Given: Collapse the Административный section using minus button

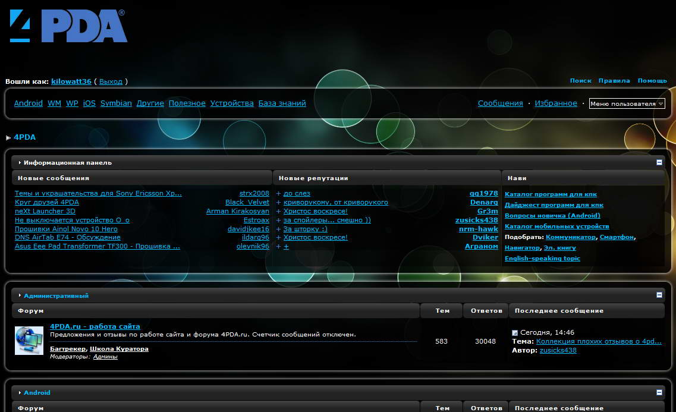Looking at the screenshot, I should [659, 295].
